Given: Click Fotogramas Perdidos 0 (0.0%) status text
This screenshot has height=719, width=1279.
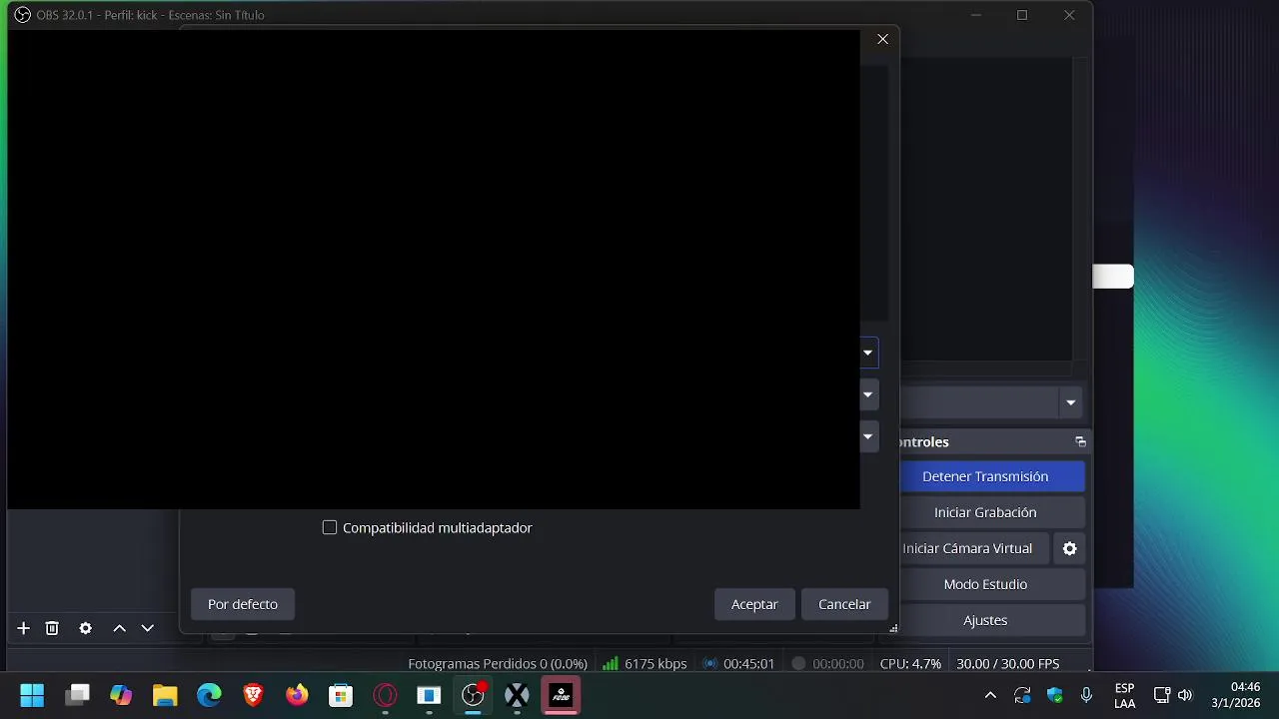Looking at the screenshot, I should pos(498,663).
